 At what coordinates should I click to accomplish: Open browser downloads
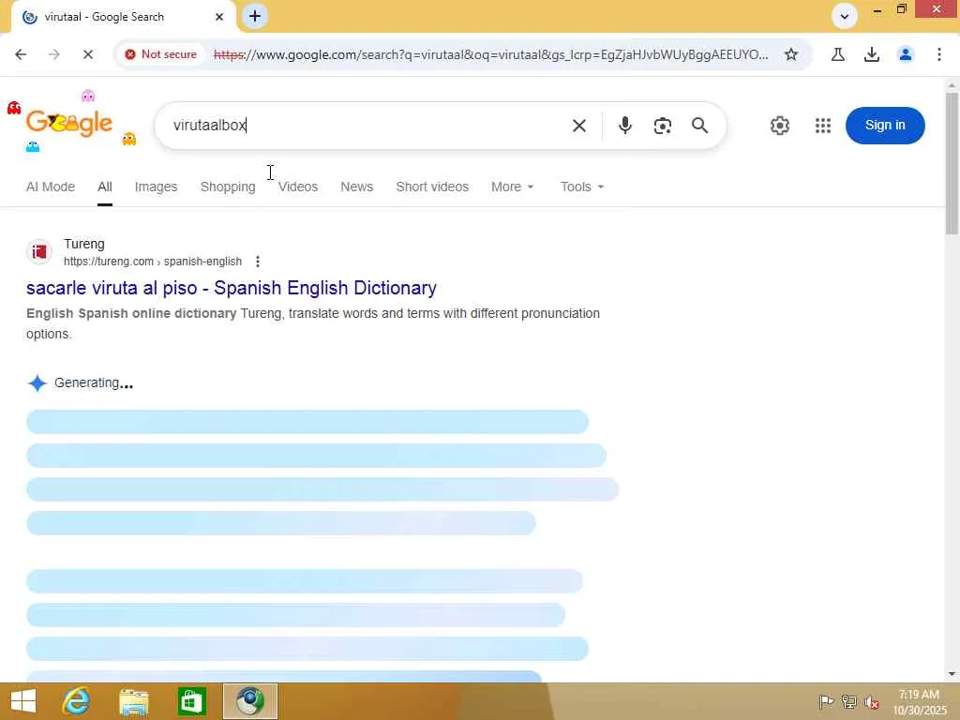click(871, 54)
